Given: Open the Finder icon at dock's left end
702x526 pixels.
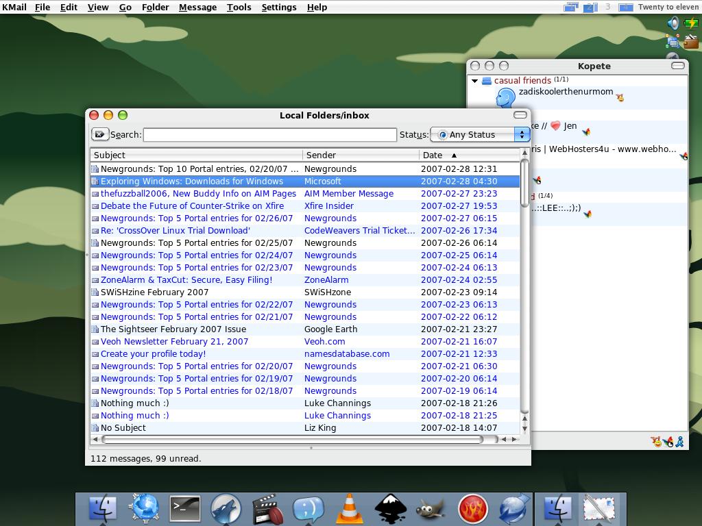Looking at the screenshot, I should [103, 509].
